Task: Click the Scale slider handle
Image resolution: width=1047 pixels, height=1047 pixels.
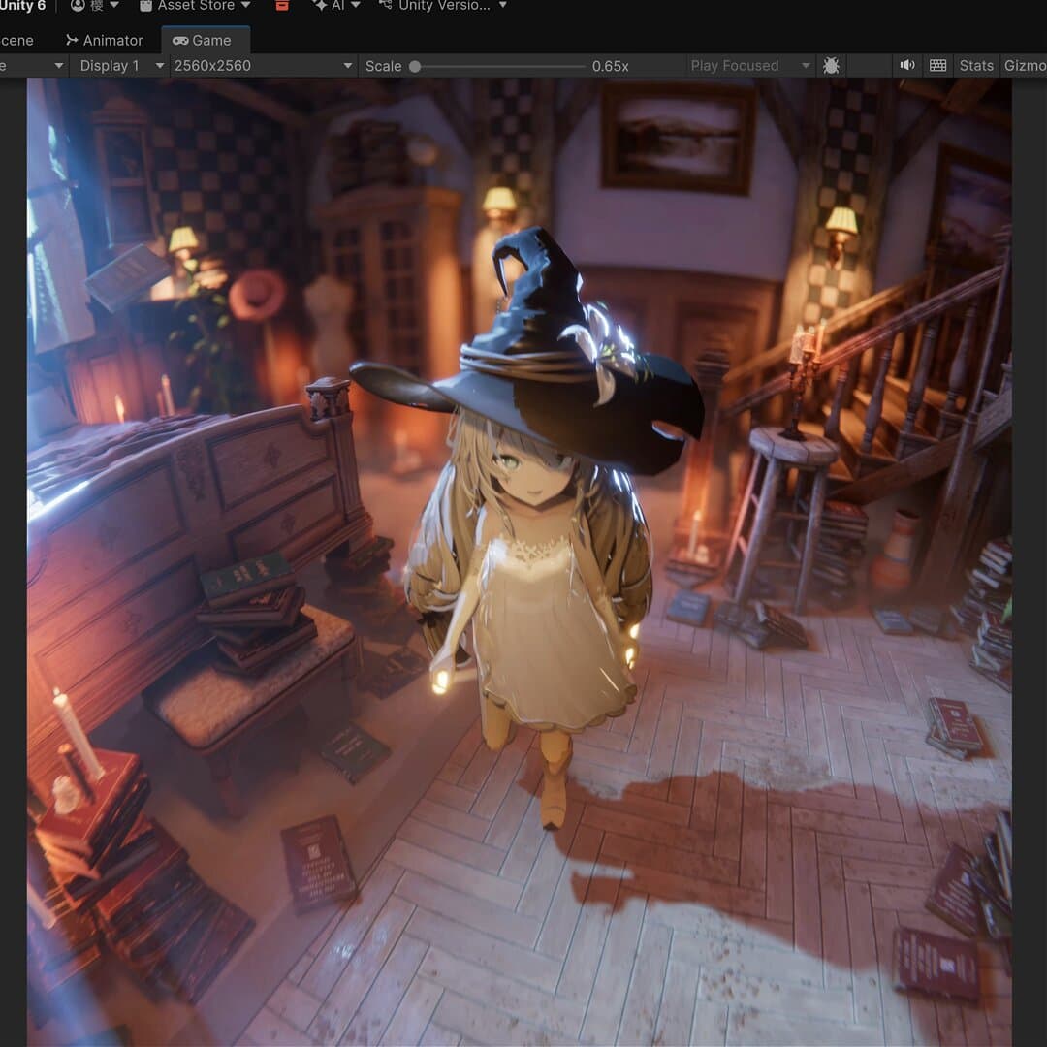Action: point(415,66)
